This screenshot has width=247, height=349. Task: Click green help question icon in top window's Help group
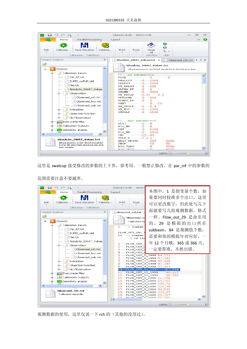(165, 44)
